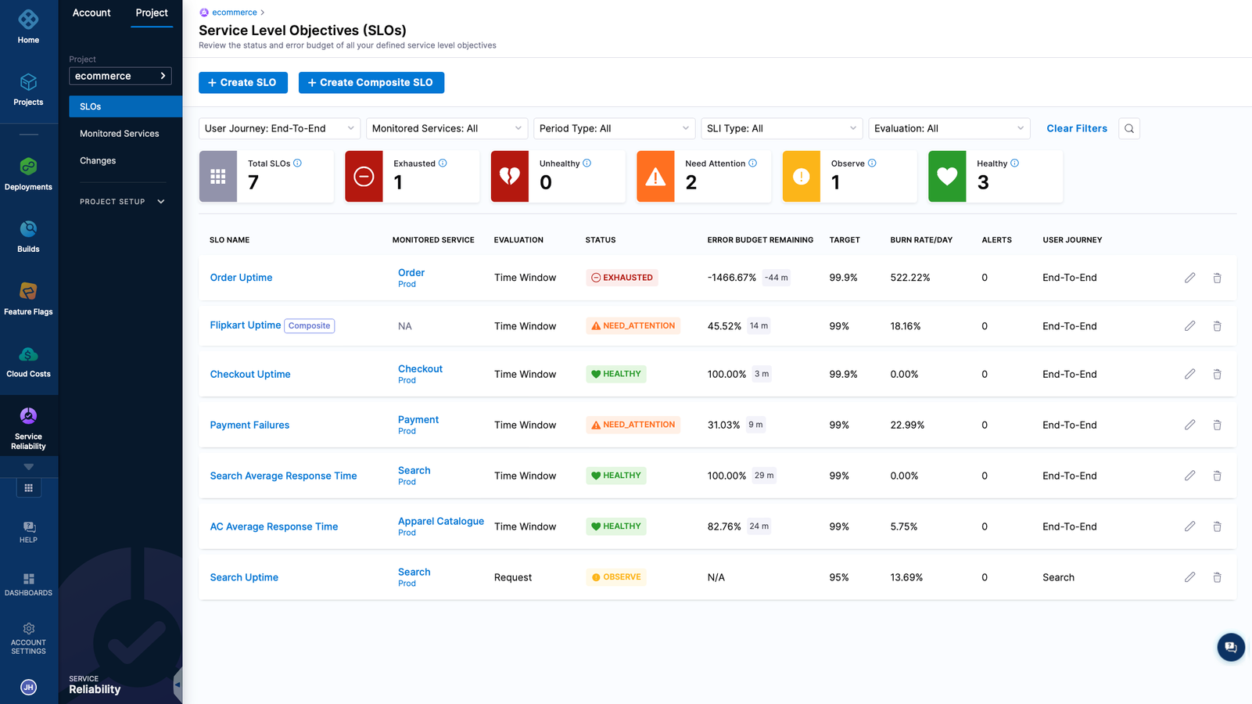Open Order Uptime SLO link
The image size is (1252, 704).
(x=241, y=278)
